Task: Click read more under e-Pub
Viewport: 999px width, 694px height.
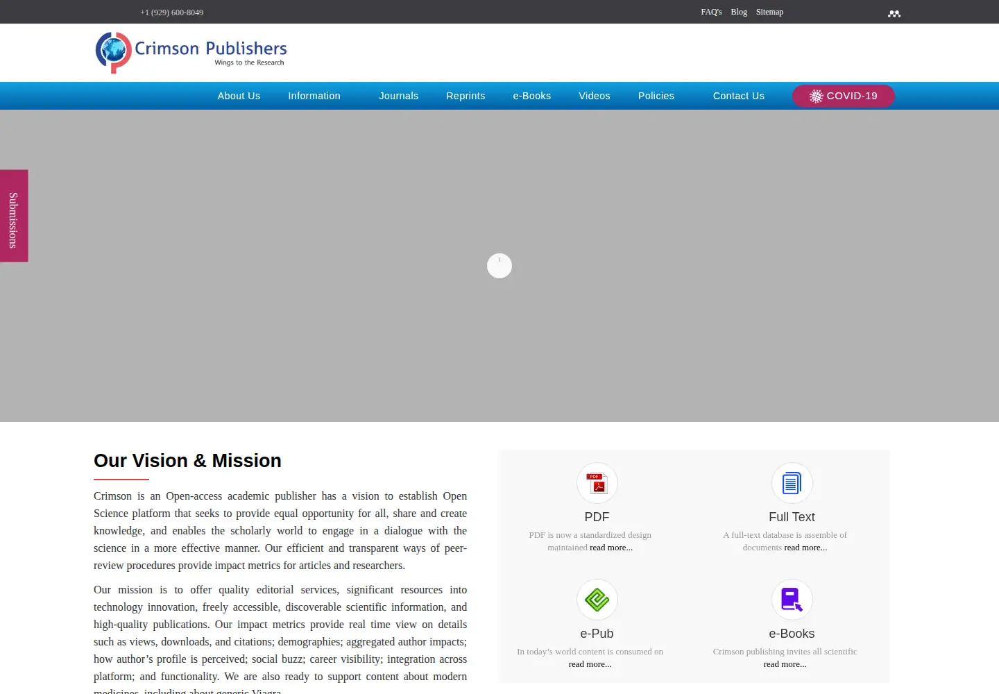Action: [x=590, y=664]
